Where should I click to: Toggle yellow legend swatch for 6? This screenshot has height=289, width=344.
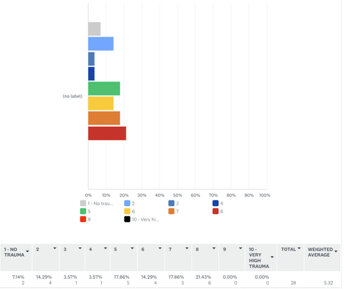pyautogui.click(x=127, y=211)
